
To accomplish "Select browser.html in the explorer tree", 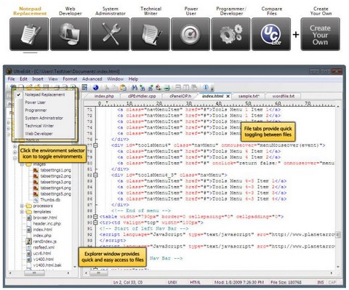I will pos(45,217).
